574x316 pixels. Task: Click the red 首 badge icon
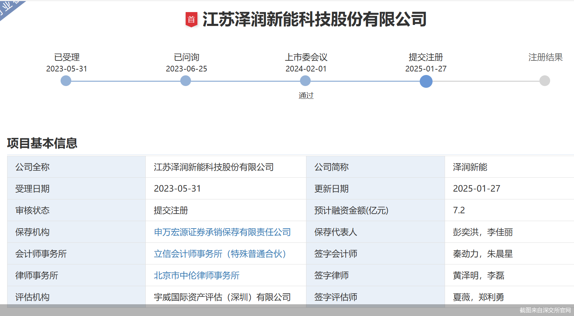[191, 20]
